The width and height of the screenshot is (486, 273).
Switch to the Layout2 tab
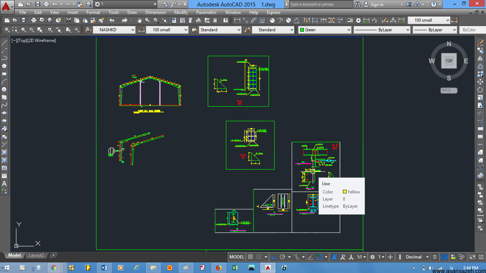pyautogui.click(x=36, y=255)
